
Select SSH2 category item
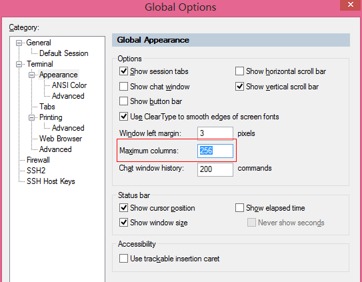pos(36,171)
